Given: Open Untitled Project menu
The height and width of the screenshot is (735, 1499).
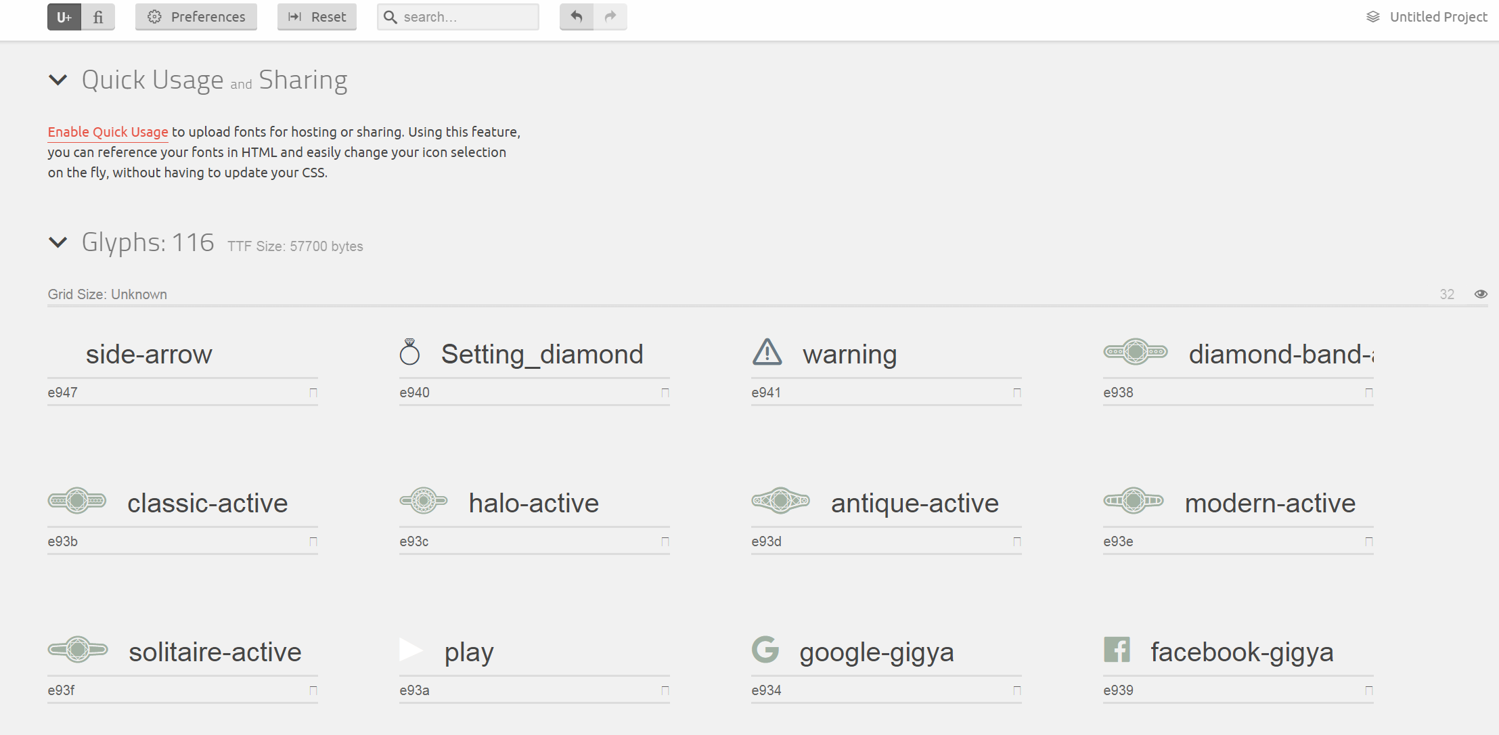Looking at the screenshot, I should [1437, 17].
